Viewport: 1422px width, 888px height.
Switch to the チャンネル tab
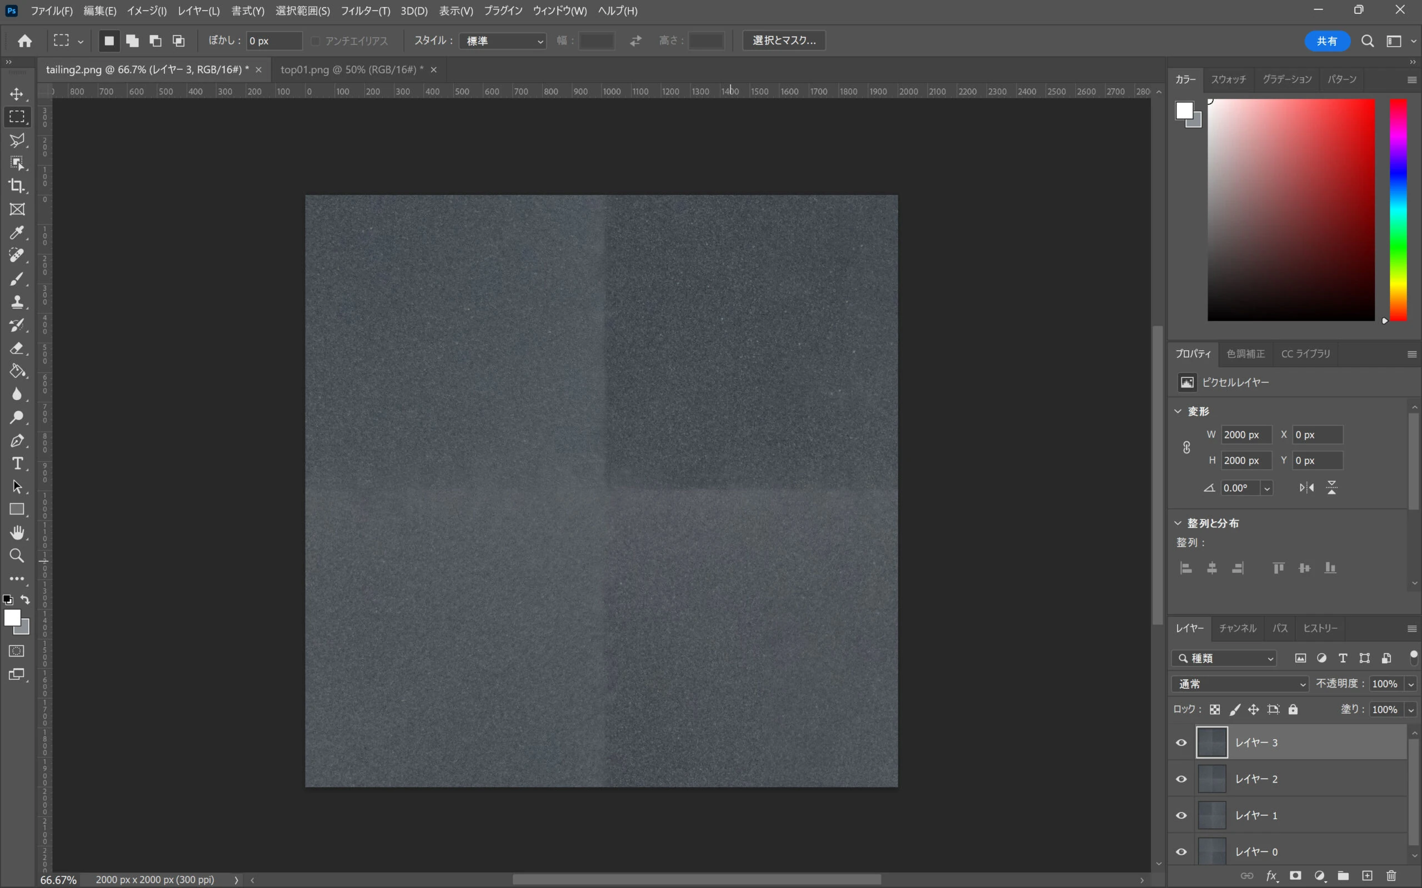point(1237,628)
